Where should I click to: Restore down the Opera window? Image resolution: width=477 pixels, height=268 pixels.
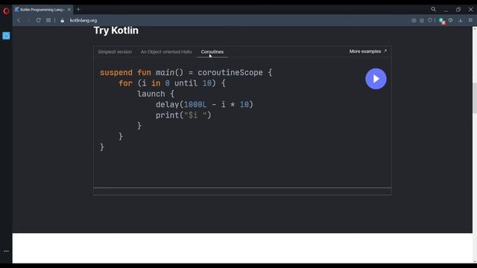[458, 10]
